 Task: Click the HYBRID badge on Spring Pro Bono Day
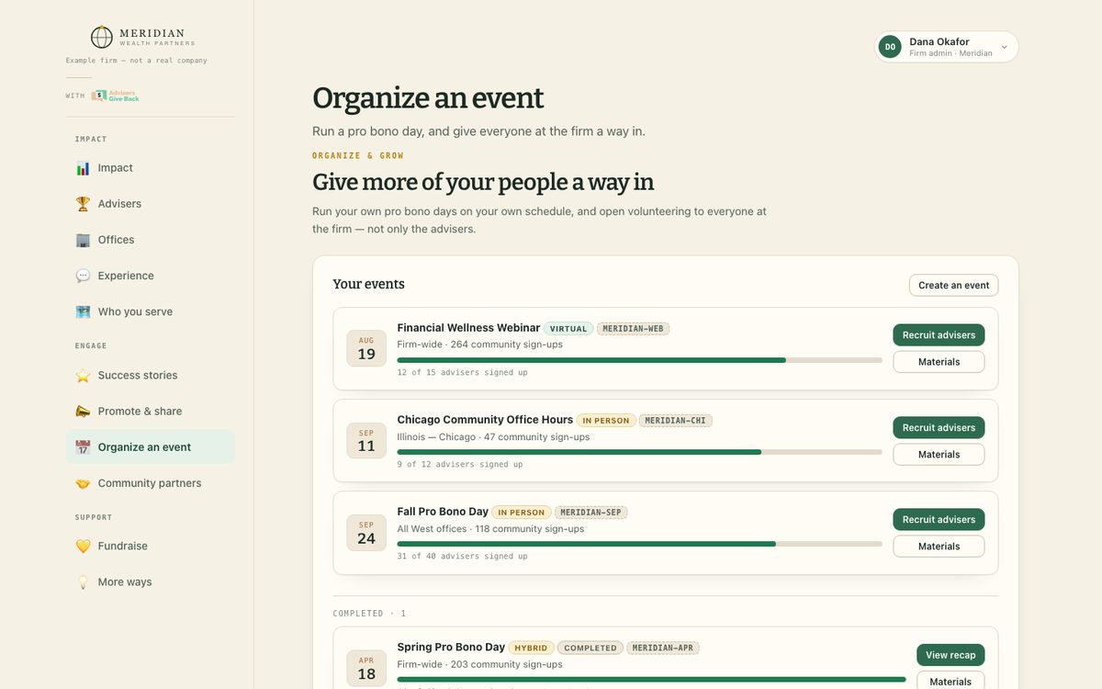click(x=531, y=648)
